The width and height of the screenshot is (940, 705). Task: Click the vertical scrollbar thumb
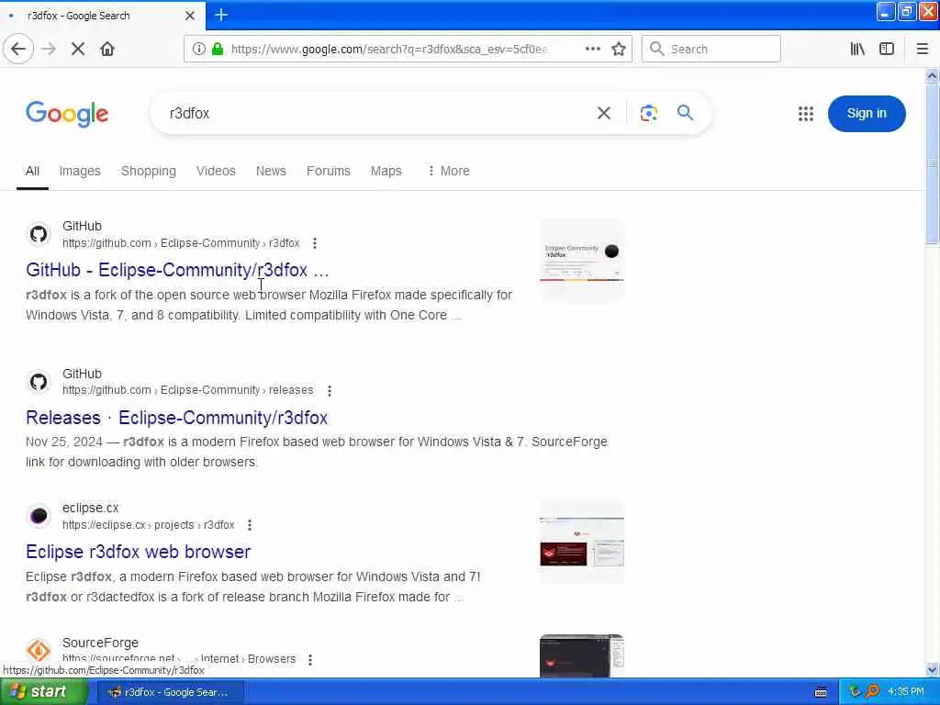(x=933, y=163)
